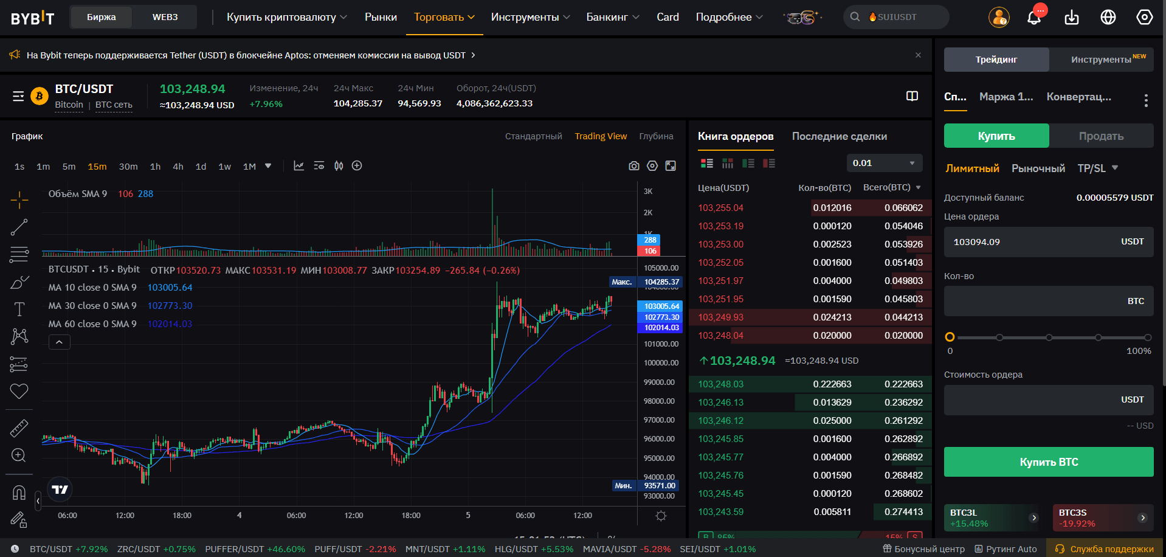Set amount slider to 100% marker
This screenshot has height=557, width=1166.
(x=1148, y=337)
